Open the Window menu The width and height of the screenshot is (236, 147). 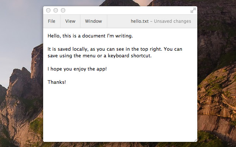[93, 21]
